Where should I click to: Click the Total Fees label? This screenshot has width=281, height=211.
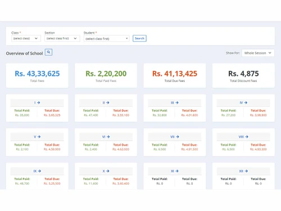pos(37,81)
